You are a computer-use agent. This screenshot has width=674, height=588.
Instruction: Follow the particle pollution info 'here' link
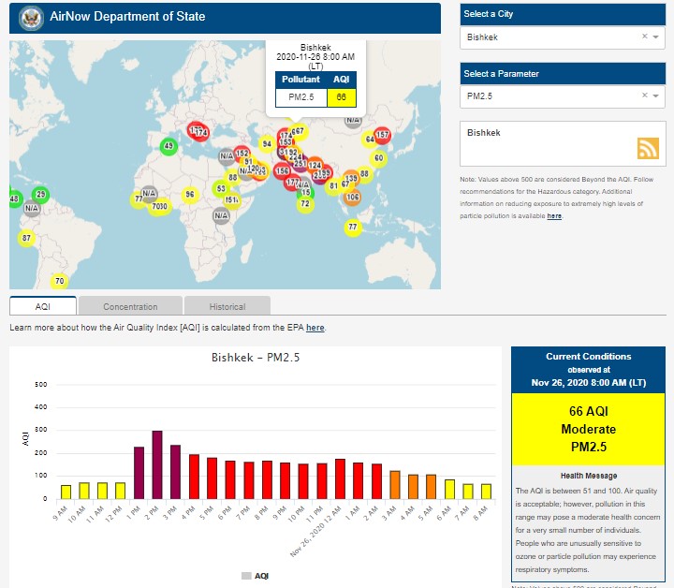[554, 216]
